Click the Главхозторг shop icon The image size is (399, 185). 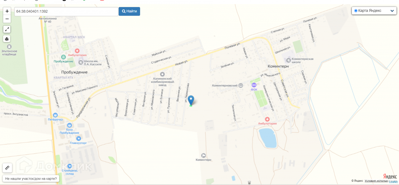pyautogui.click(x=78, y=139)
